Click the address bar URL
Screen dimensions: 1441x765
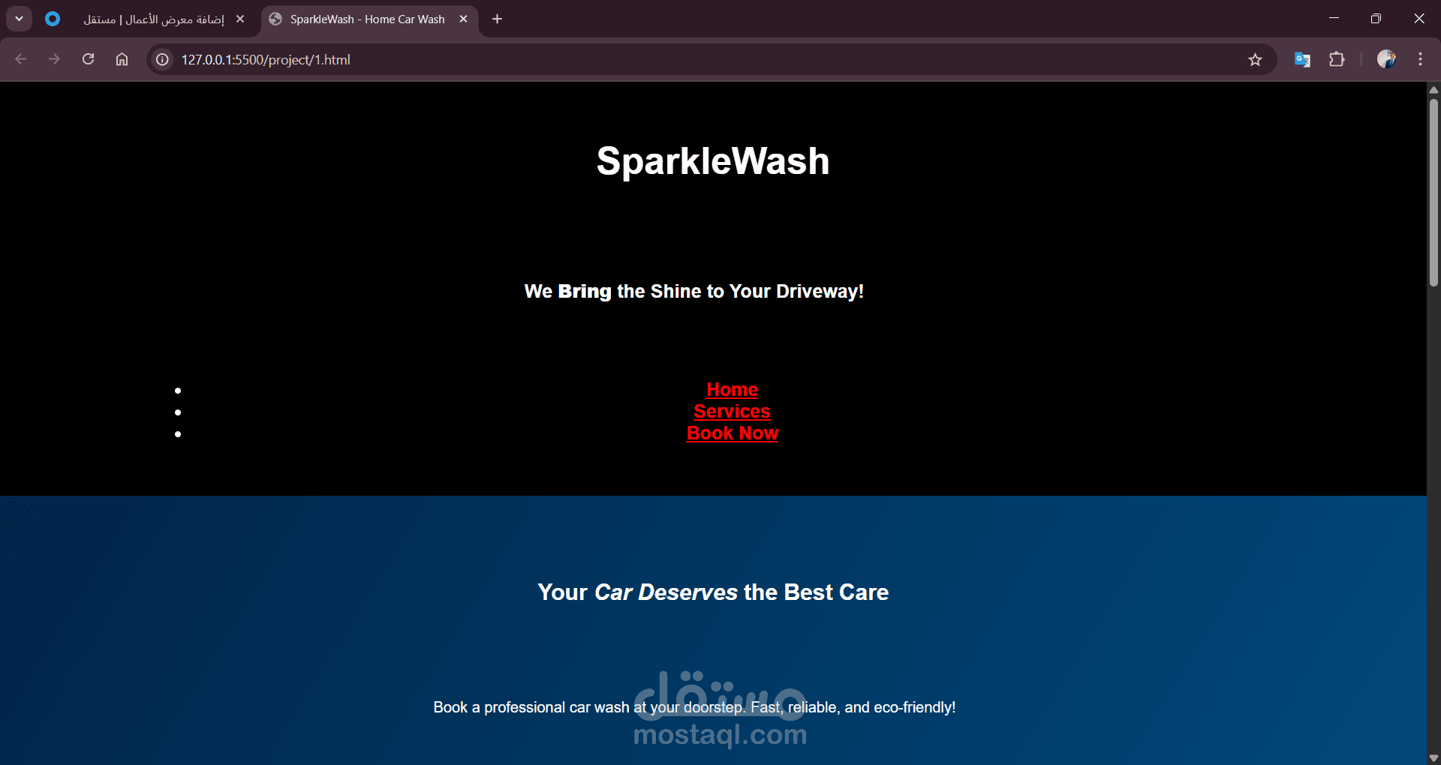[266, 60]
